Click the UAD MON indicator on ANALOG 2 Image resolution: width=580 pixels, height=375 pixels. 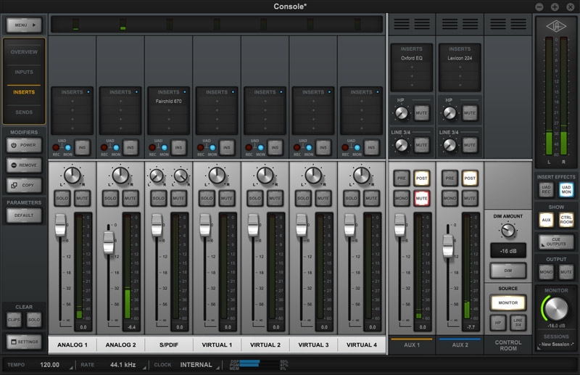click(116, 148)
